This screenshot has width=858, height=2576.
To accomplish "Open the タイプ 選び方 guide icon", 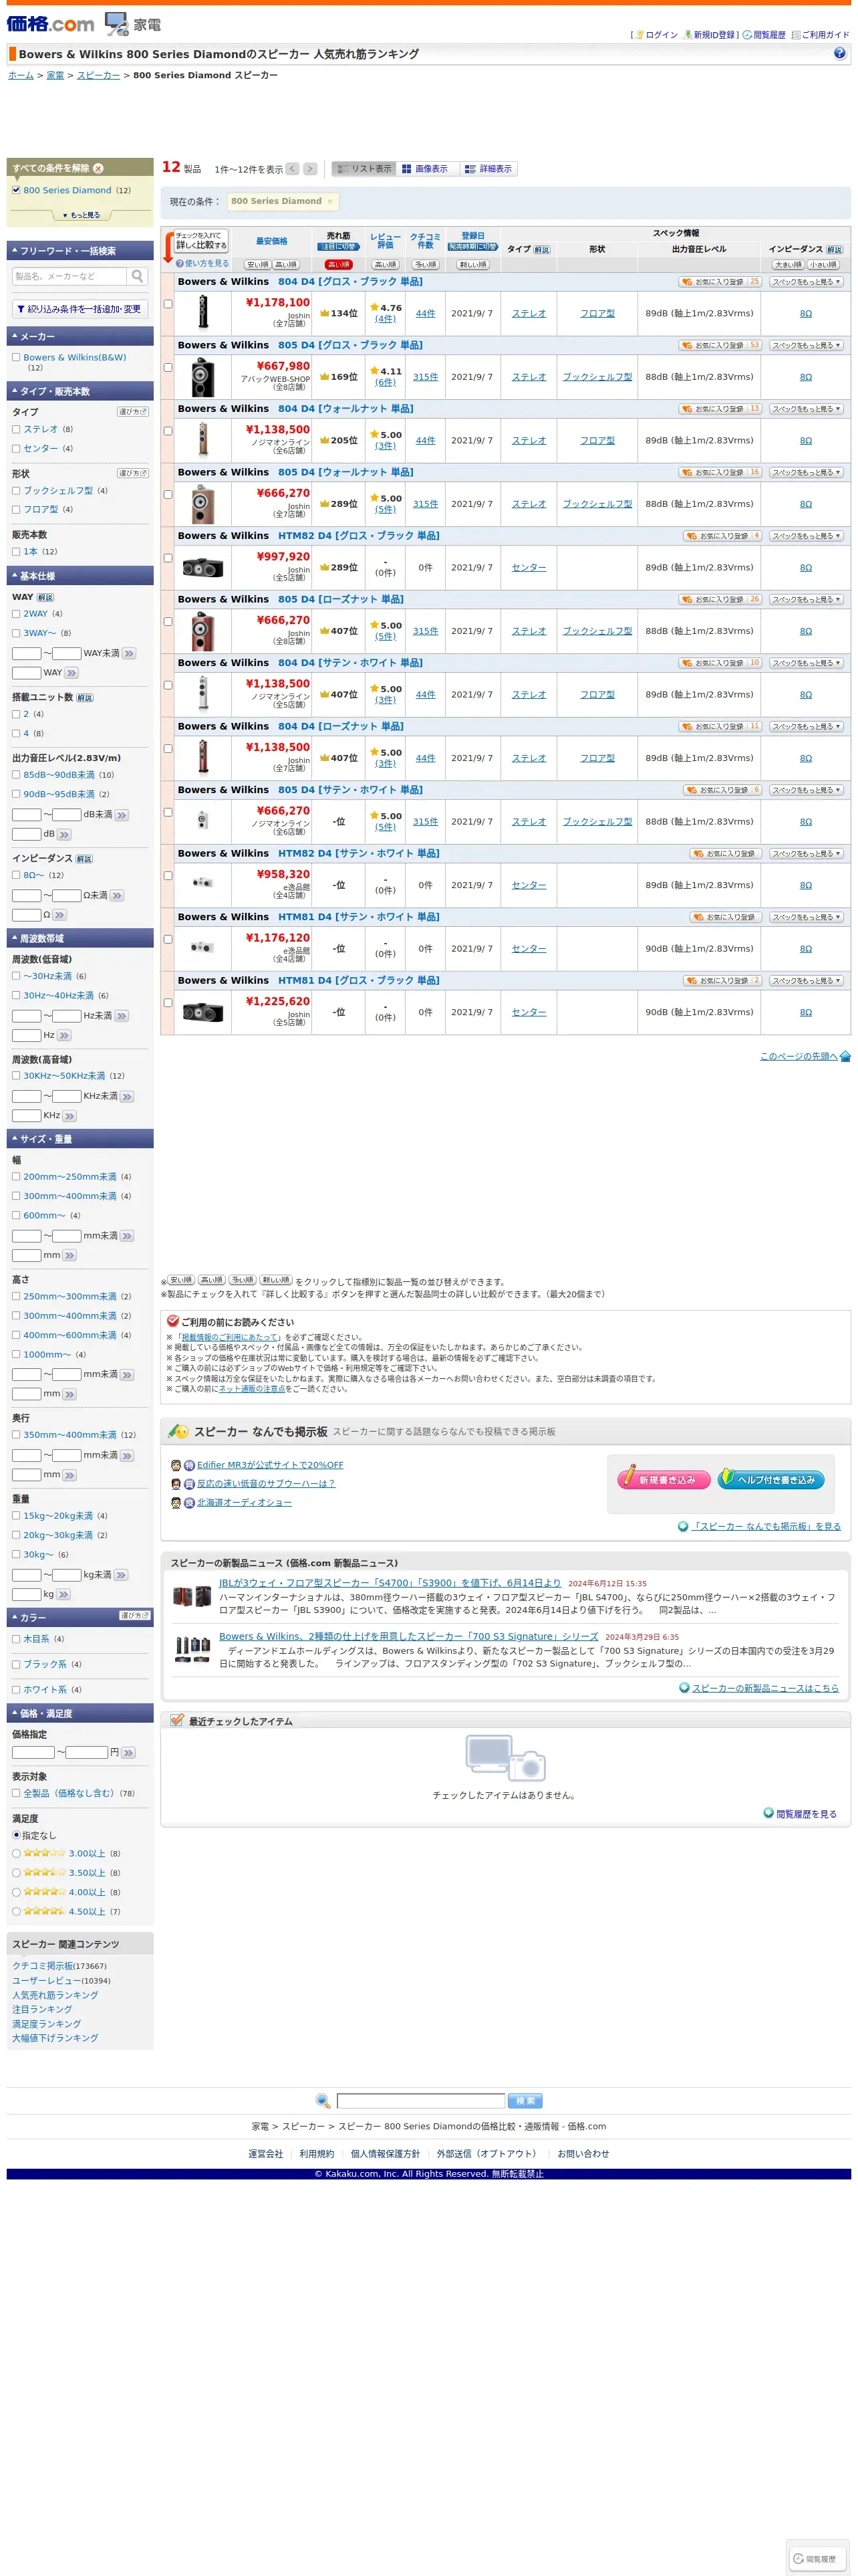I will [133, 412].
